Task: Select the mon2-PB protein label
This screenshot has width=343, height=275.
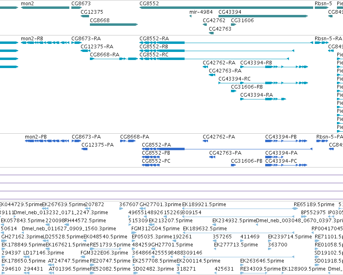Action: tap(35, 137)
